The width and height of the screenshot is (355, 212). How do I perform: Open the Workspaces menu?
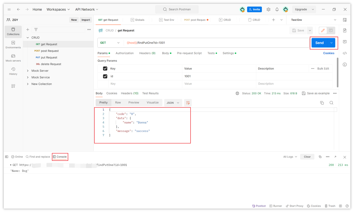[x=58, y=9]
